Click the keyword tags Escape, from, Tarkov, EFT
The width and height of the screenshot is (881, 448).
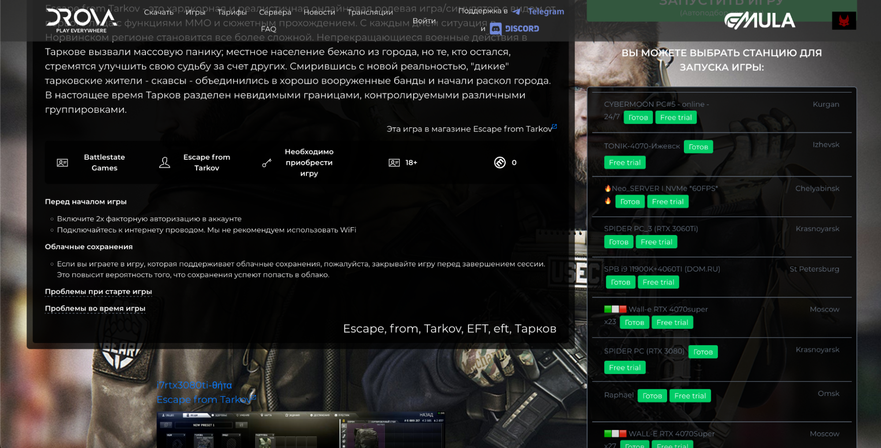coord(450,329)
